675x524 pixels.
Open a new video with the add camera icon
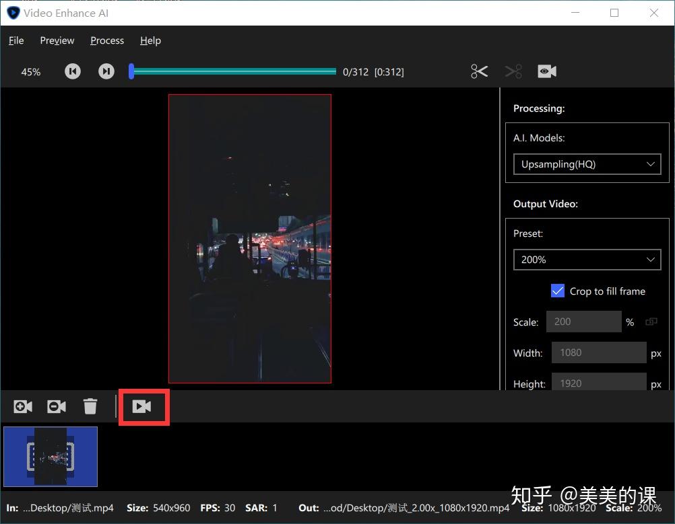[x=22, y=406]
